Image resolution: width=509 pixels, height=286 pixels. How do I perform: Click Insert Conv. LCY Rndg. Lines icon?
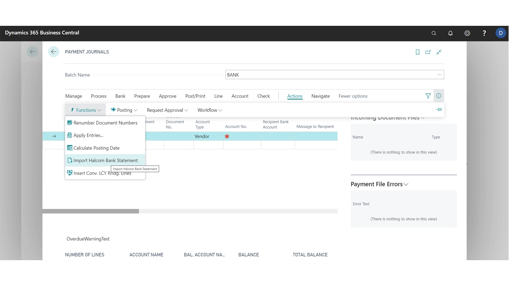point(70,173)
